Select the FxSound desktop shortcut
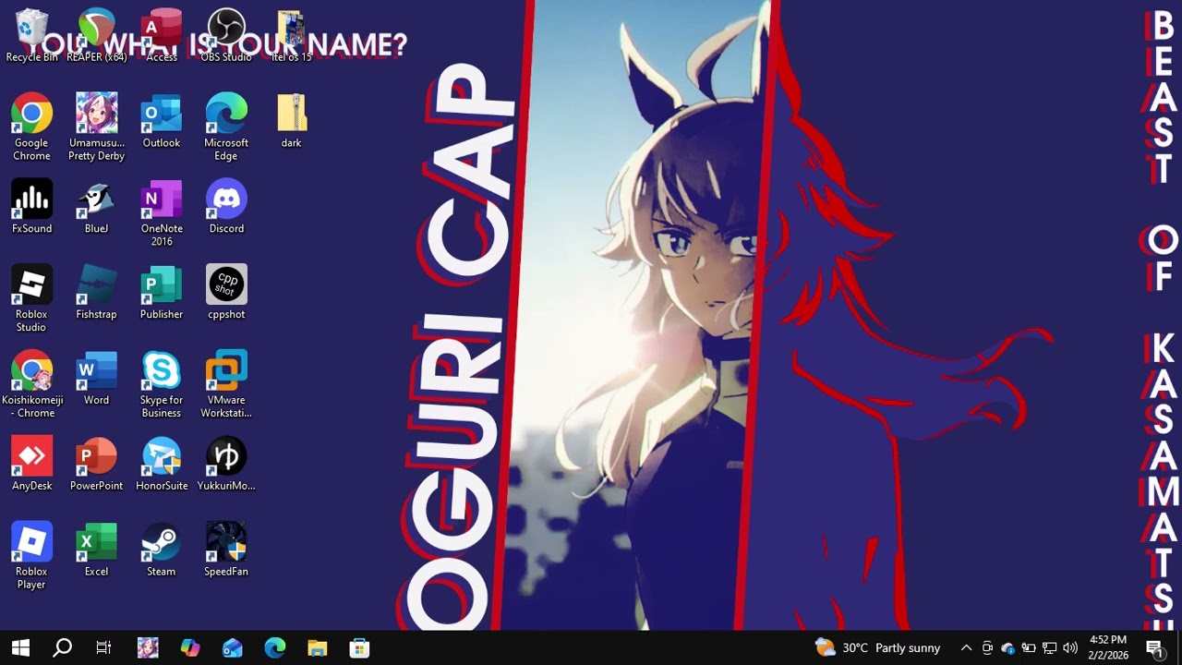 pyautogui.click(x=31, y=206)
